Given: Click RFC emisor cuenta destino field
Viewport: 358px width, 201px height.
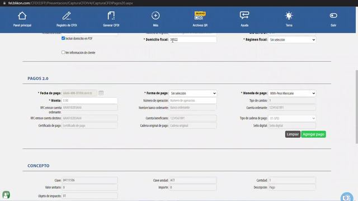Looking at the screenshot, I should pos(89,118).
